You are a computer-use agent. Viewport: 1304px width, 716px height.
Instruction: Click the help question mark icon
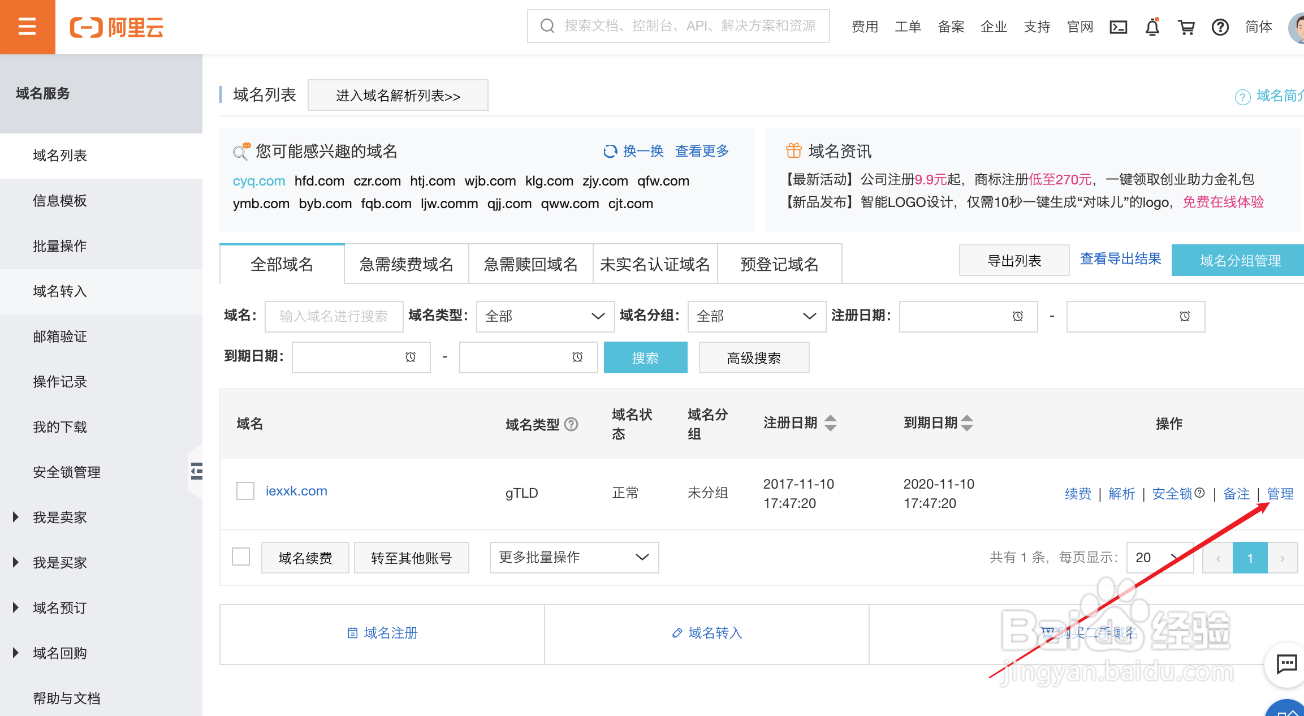point(1220,27)
